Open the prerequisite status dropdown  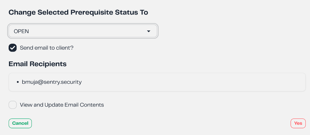point(83,31)
